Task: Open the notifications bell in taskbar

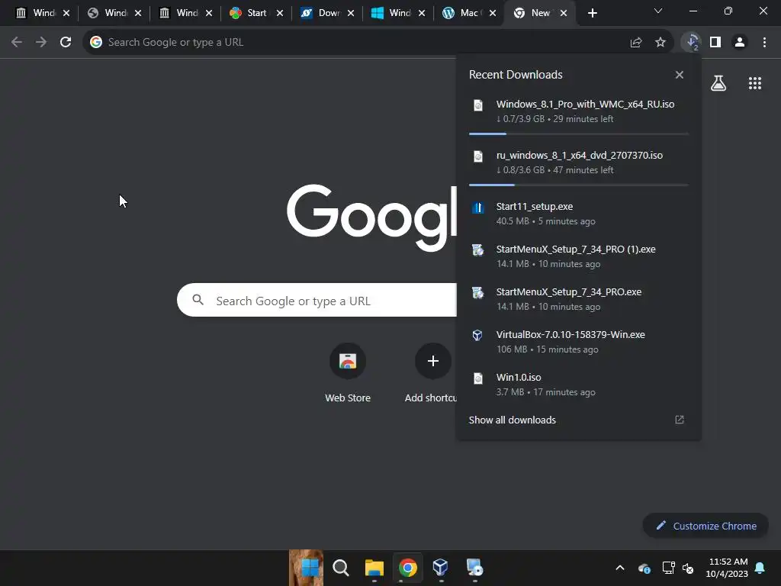Action: pos(760,568)
